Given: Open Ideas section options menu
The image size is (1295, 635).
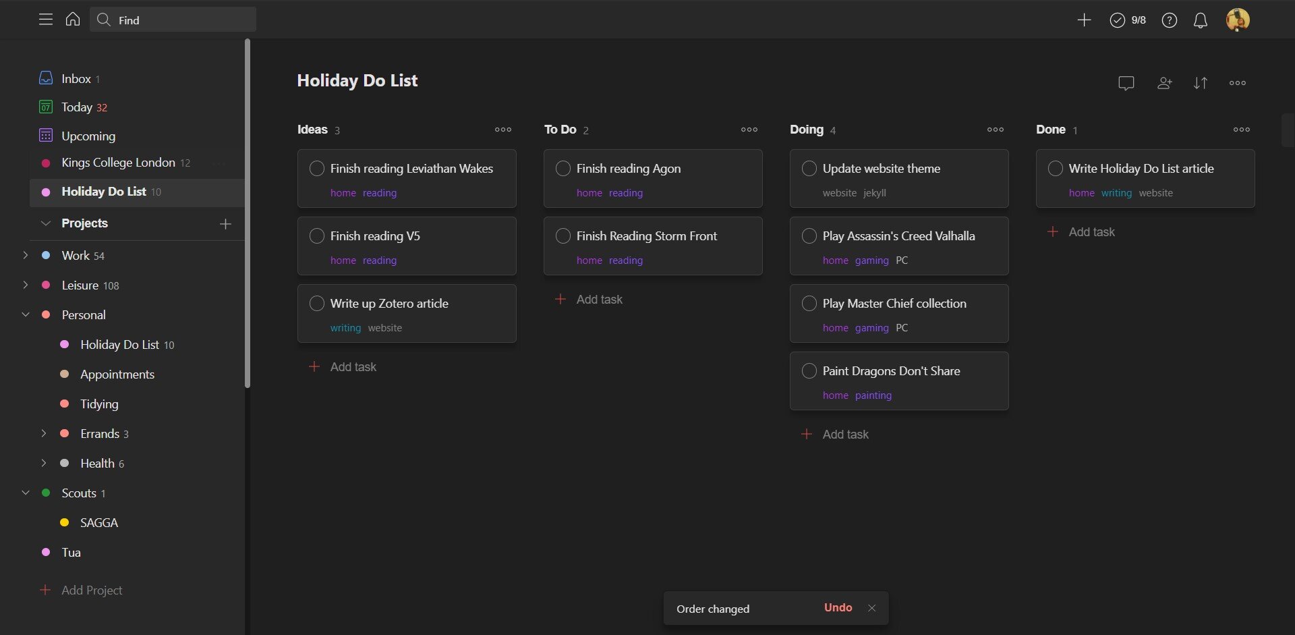Looking at the screenshot, I should coord(503,130).
